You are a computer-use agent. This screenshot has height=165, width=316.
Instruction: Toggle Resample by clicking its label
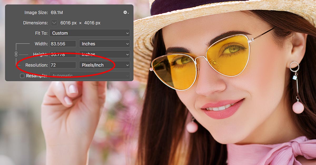click(x=37, y=76)
